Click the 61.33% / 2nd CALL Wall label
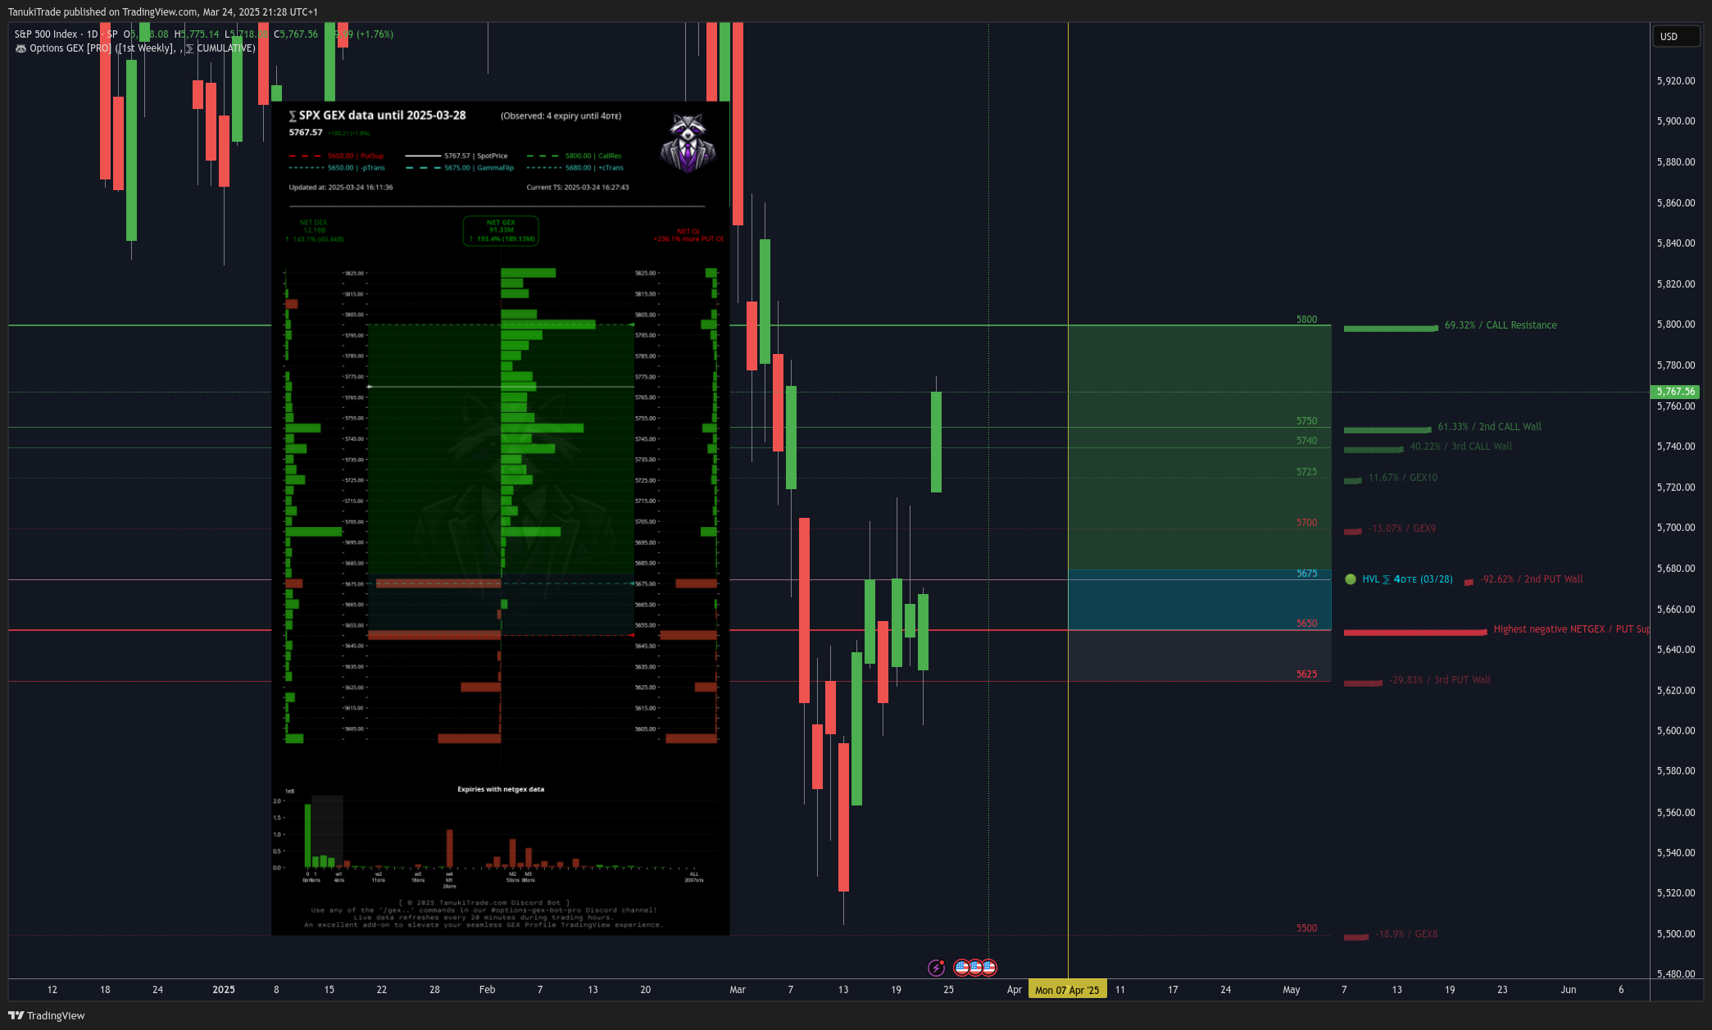The image size is (1712, 1030). 1489,427
